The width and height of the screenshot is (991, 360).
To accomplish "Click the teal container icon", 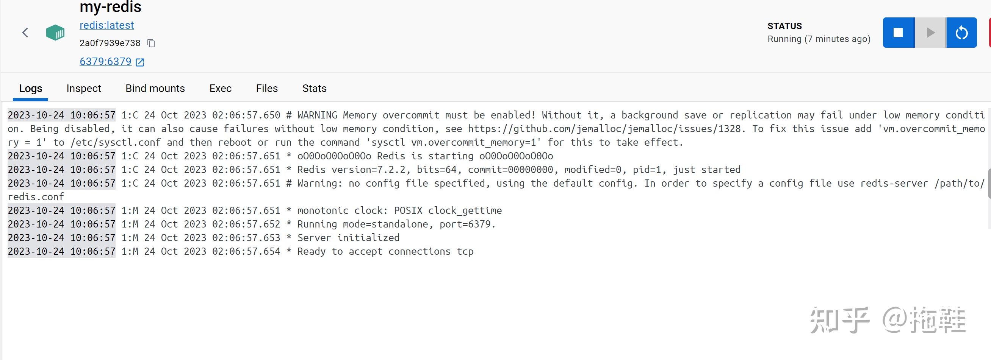I will (x=55, y=33).
